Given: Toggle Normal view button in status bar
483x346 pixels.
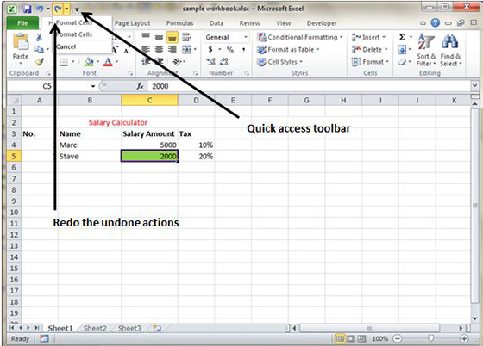Looking at the screenshot, I should [x=340, y=338].
